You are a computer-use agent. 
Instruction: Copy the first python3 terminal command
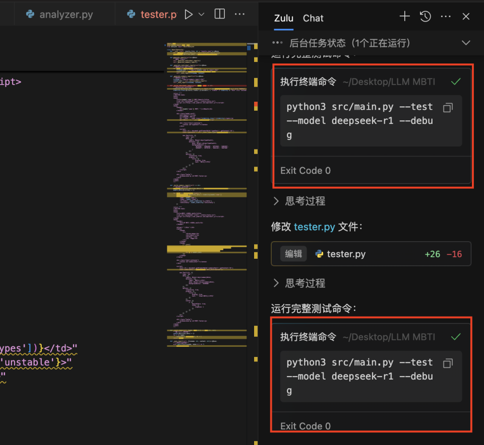(x=448, y=108)
